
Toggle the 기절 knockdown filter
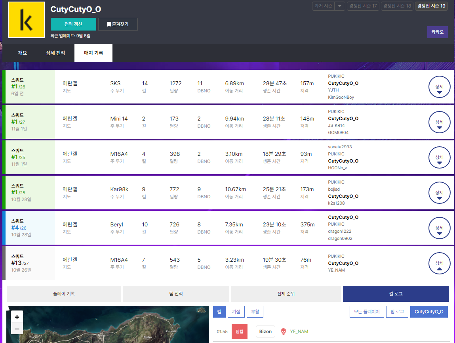(236, 312)
